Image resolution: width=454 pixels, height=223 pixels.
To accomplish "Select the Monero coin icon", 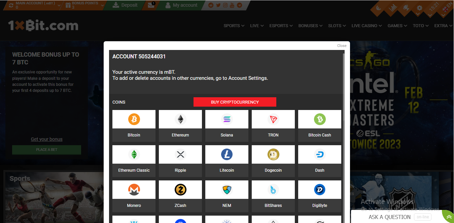I will (134, 189).
